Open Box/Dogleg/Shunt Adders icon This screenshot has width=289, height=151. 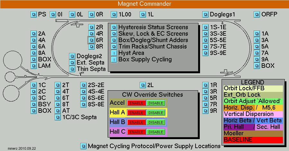[114, 40]
